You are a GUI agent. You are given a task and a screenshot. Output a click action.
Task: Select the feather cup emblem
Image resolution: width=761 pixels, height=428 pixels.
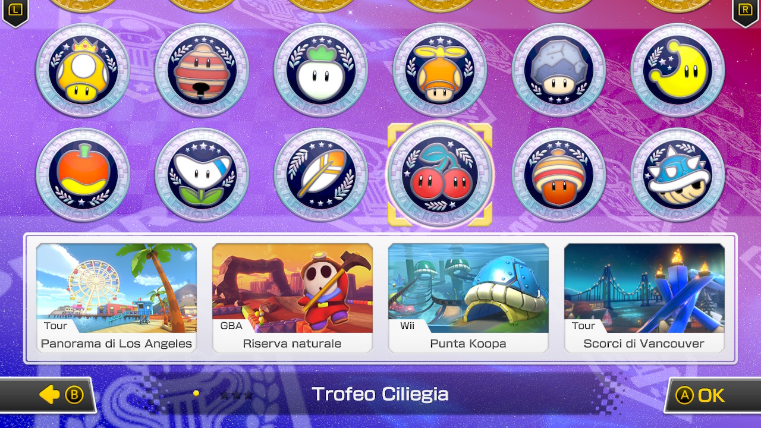(x=321, y=175)
